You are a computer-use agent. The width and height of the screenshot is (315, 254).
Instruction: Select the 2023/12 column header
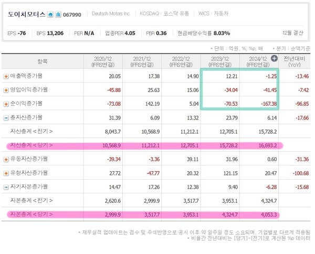[x=220, y=62]
